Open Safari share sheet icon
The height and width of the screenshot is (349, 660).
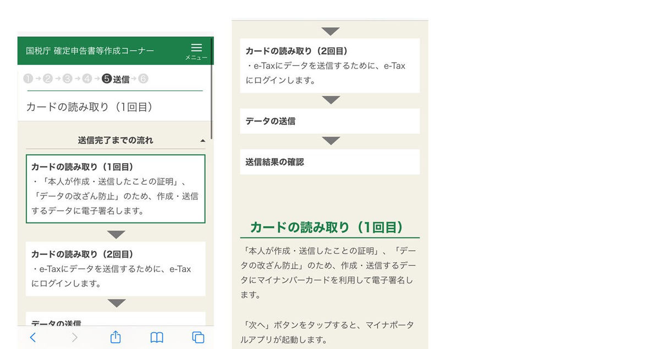(x=116, y=337)
